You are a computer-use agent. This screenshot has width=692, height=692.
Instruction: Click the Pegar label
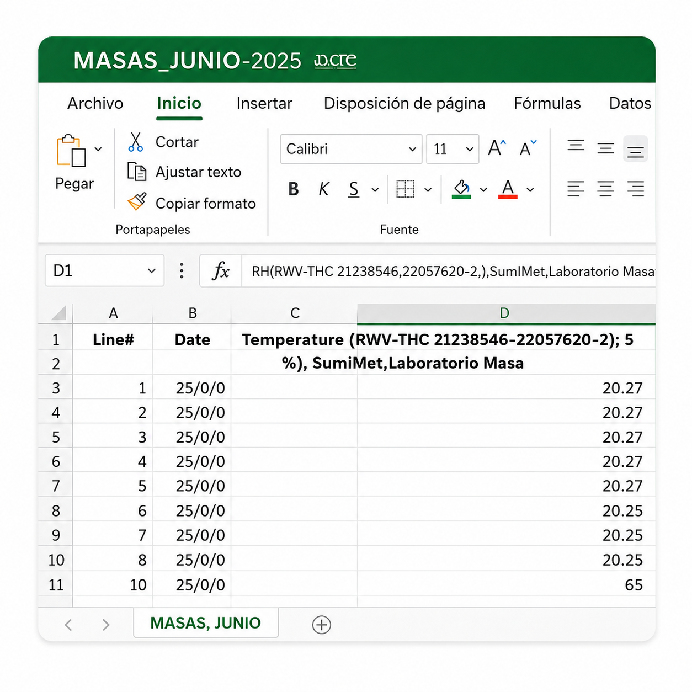[x=74, y=184]
